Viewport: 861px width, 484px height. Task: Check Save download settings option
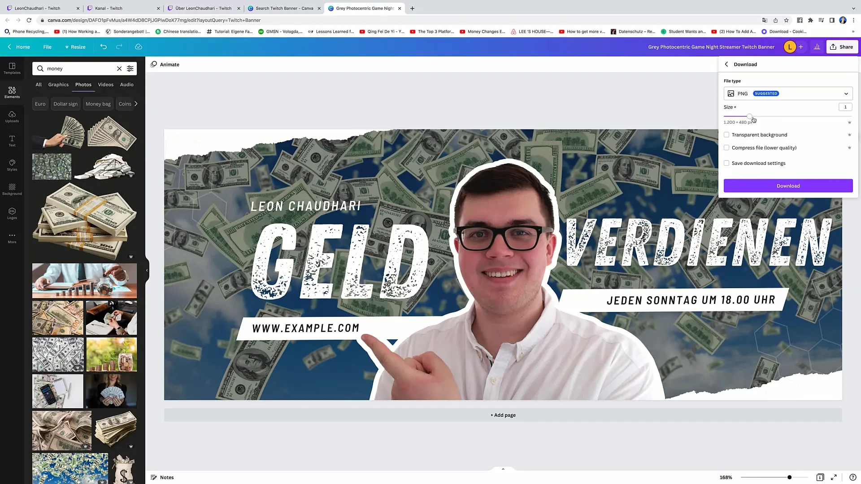[726, 163]
